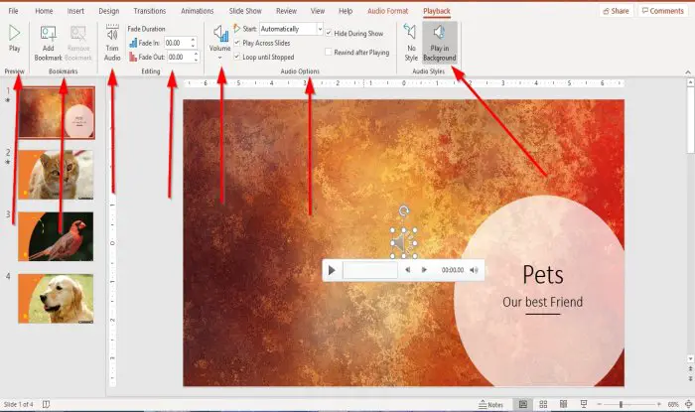Toggle the Notes pane in the status bar

[491, 404]
